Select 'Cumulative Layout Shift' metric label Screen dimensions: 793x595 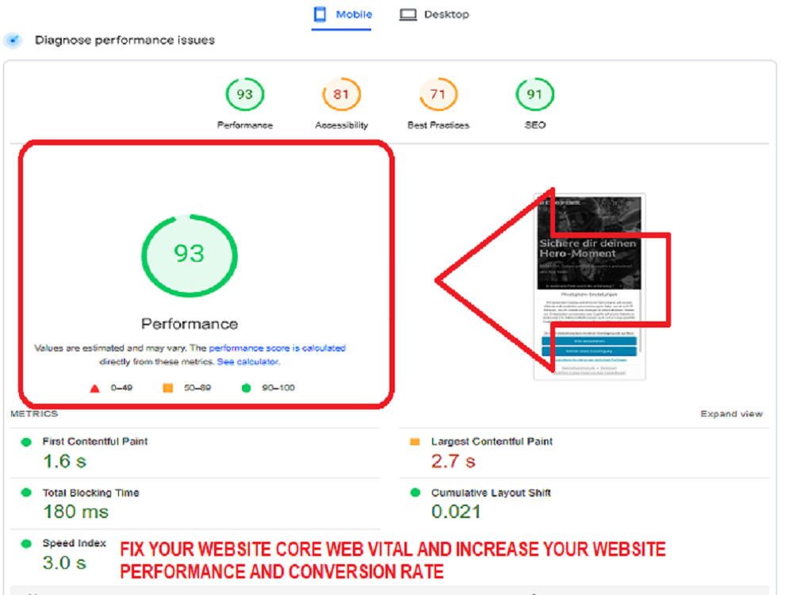coord(491,493)
